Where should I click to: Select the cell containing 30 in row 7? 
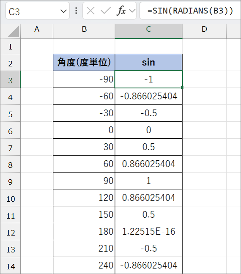pos(84,147)
